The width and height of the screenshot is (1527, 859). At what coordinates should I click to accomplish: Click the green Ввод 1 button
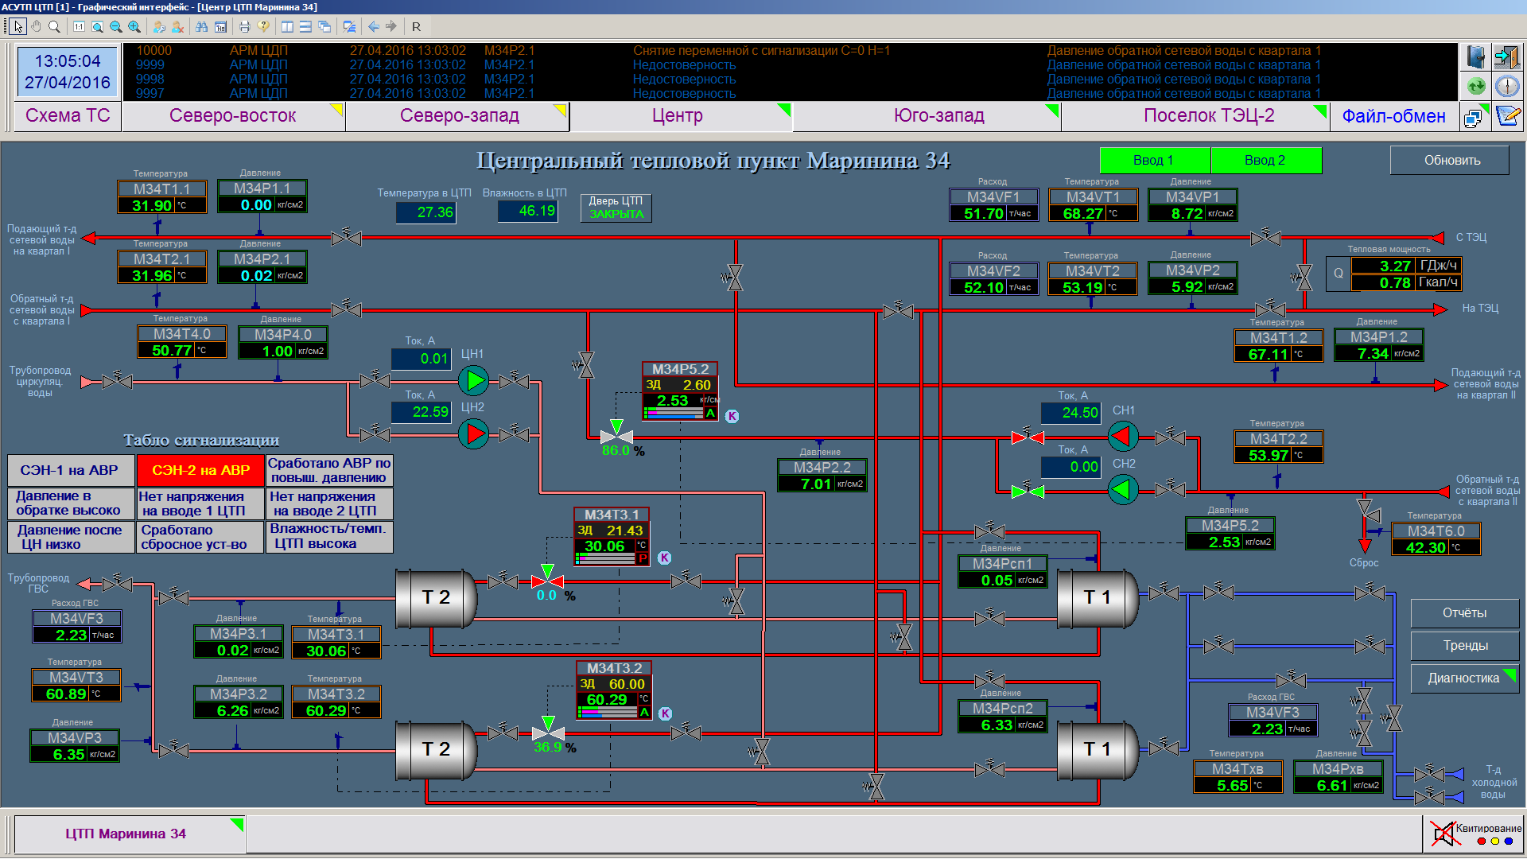tap(1154, 160)
